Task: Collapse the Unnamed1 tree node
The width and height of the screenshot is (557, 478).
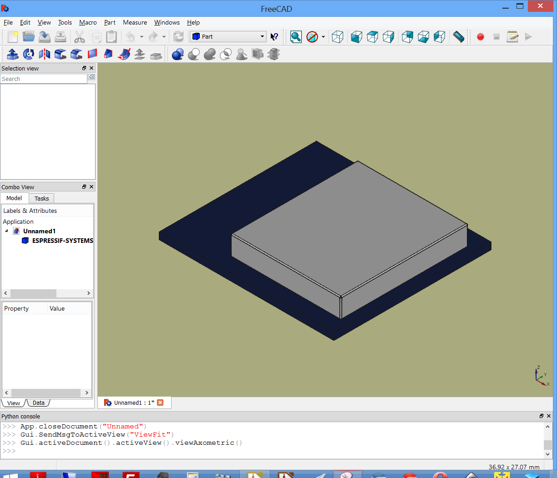Action: (x=7, y=231)
